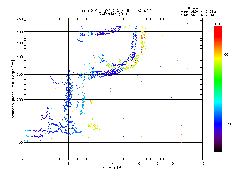
Task: Click the 'RwPretec (8p)' subtitle
Action: tap(113, 14)
